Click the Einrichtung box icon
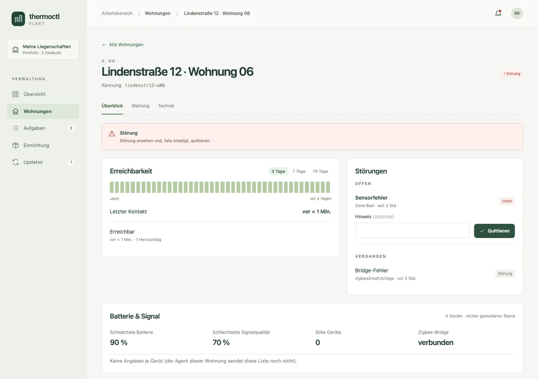Screen dimensions: 538x379 (15, 145)
